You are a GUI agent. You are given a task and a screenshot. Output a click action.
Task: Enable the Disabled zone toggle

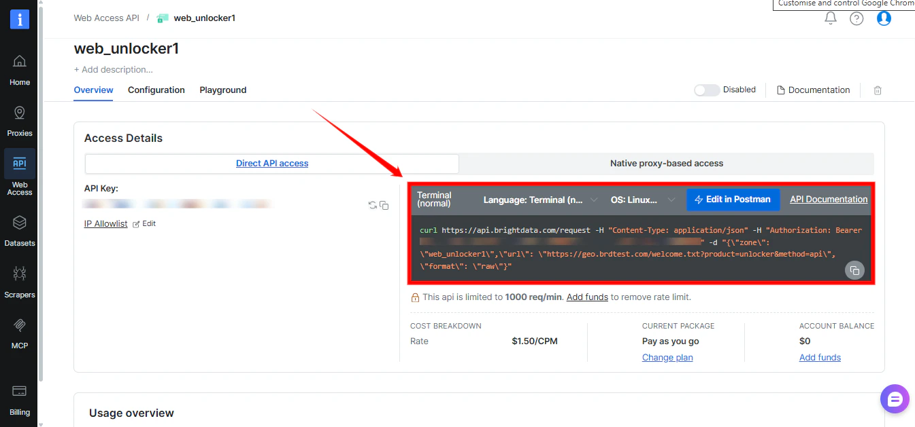706,90
